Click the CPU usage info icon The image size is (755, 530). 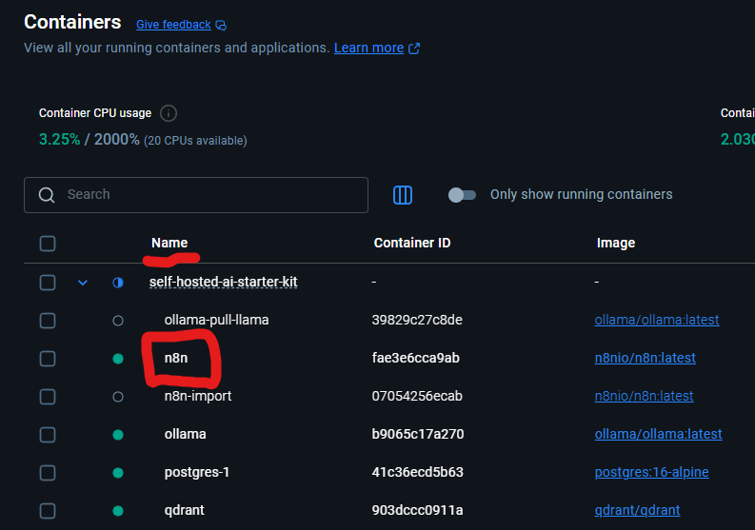[169, 113]
